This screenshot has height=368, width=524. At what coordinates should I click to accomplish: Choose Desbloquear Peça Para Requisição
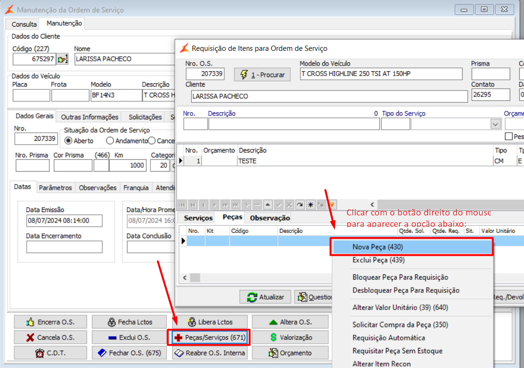pyautogui.click(x=412, y=290)
